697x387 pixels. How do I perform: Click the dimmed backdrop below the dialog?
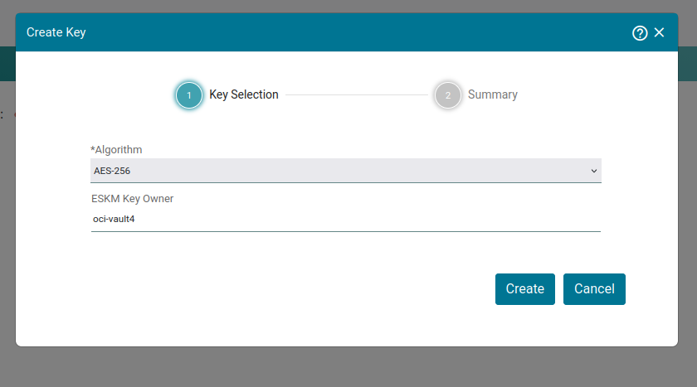point(347,367)
